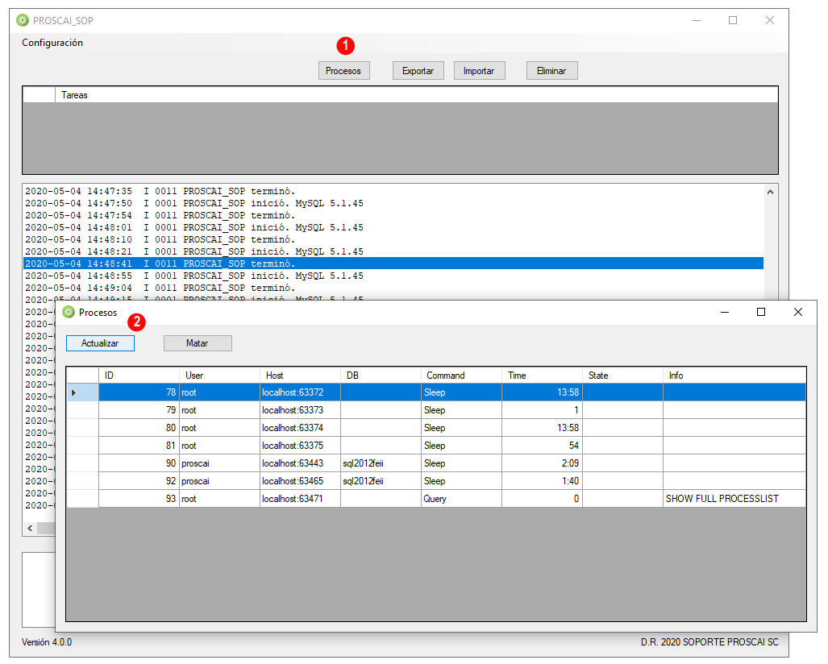
Task: Maximize the Procesos window
Action: 761,312
